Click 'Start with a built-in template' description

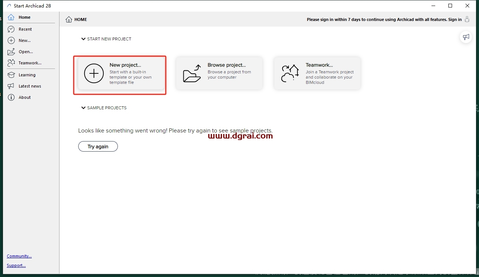point(131,77)
